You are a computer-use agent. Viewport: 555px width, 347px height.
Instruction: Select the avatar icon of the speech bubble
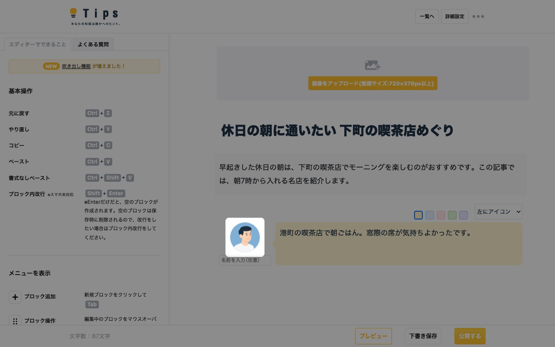click(245, 237)
